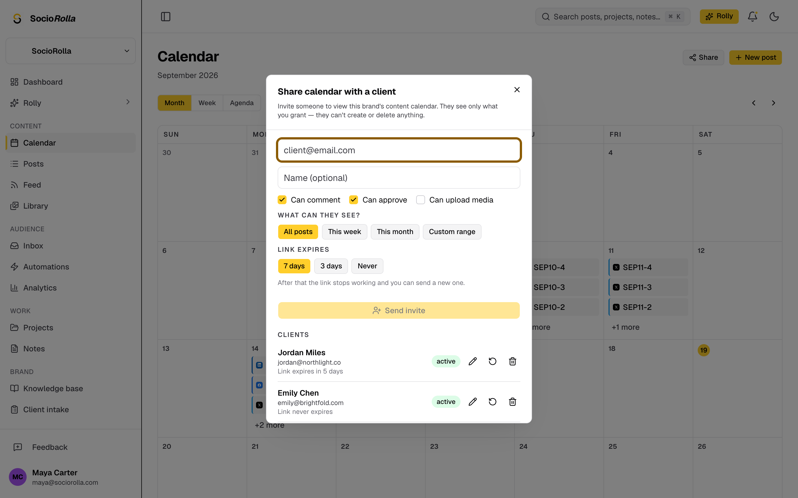Viewport: 798px width, 498px height.
Task: Uncheck Can approve checkbox
Action: coord(354,200)
